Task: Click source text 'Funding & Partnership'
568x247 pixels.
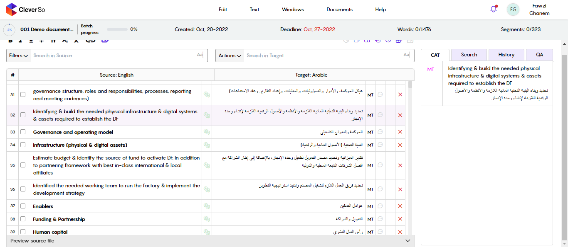Action: coord(59,219)
